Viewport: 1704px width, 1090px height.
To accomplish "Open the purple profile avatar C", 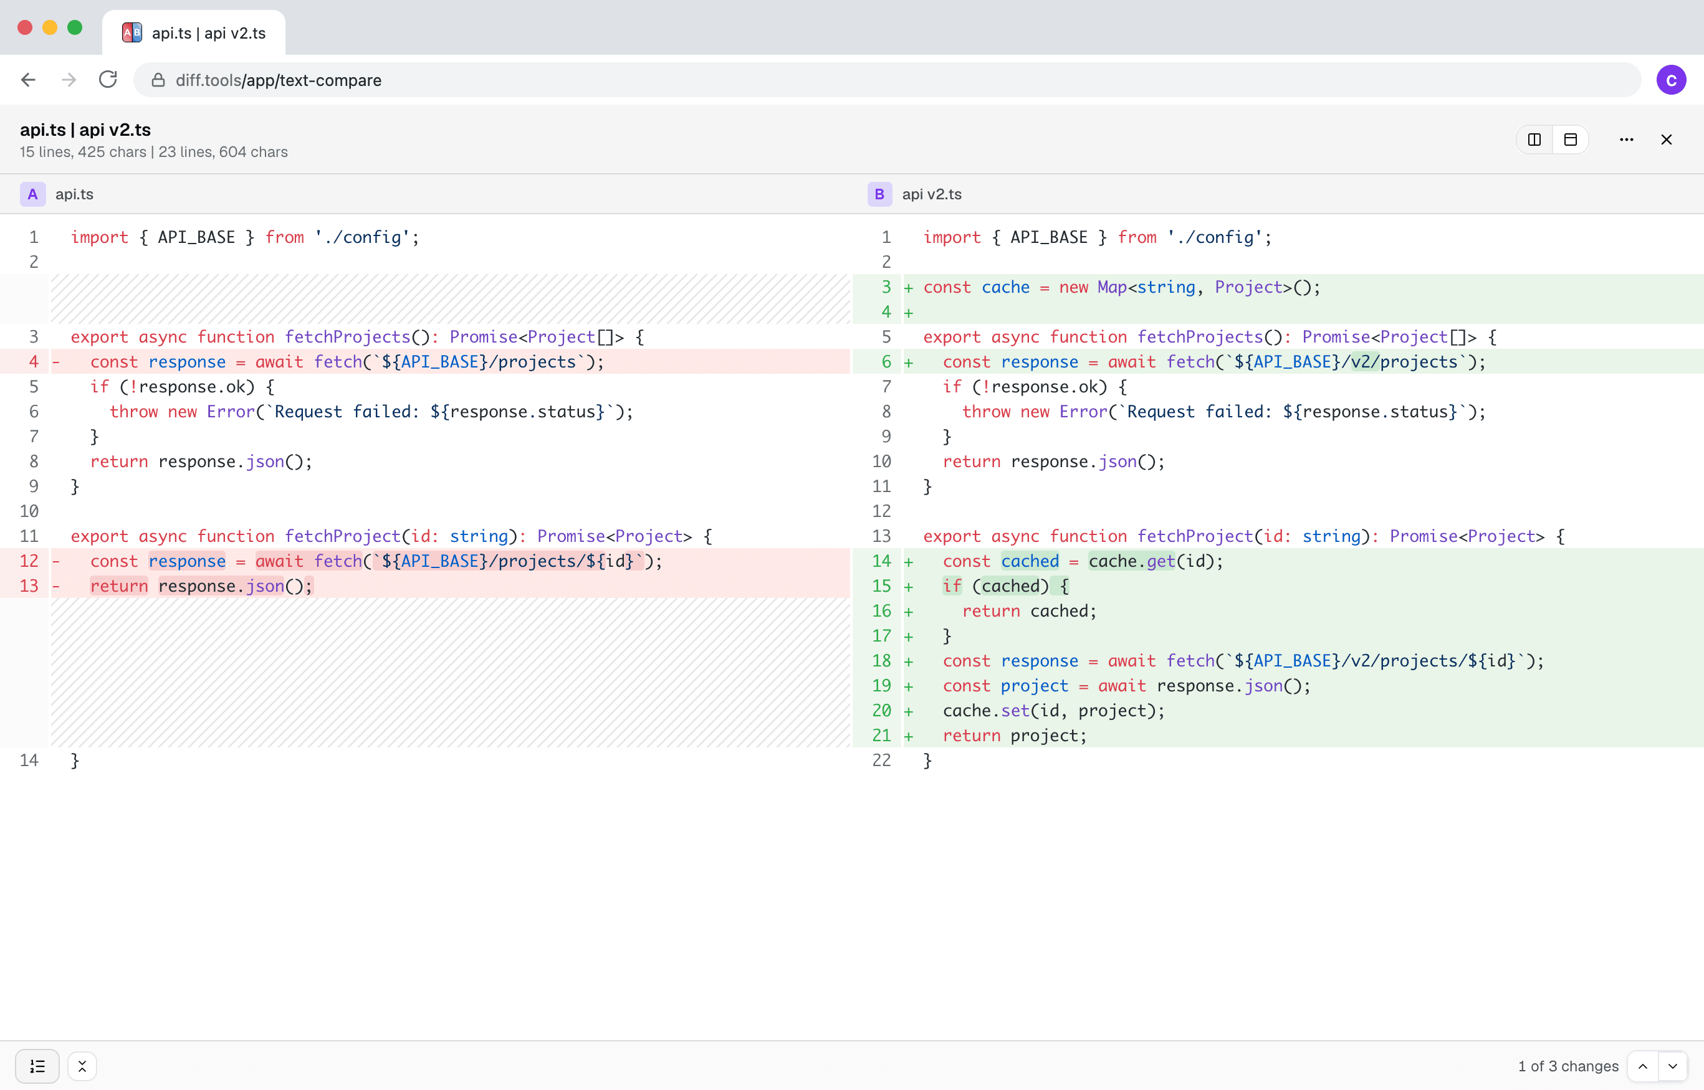I will [x=1671, y=80].
